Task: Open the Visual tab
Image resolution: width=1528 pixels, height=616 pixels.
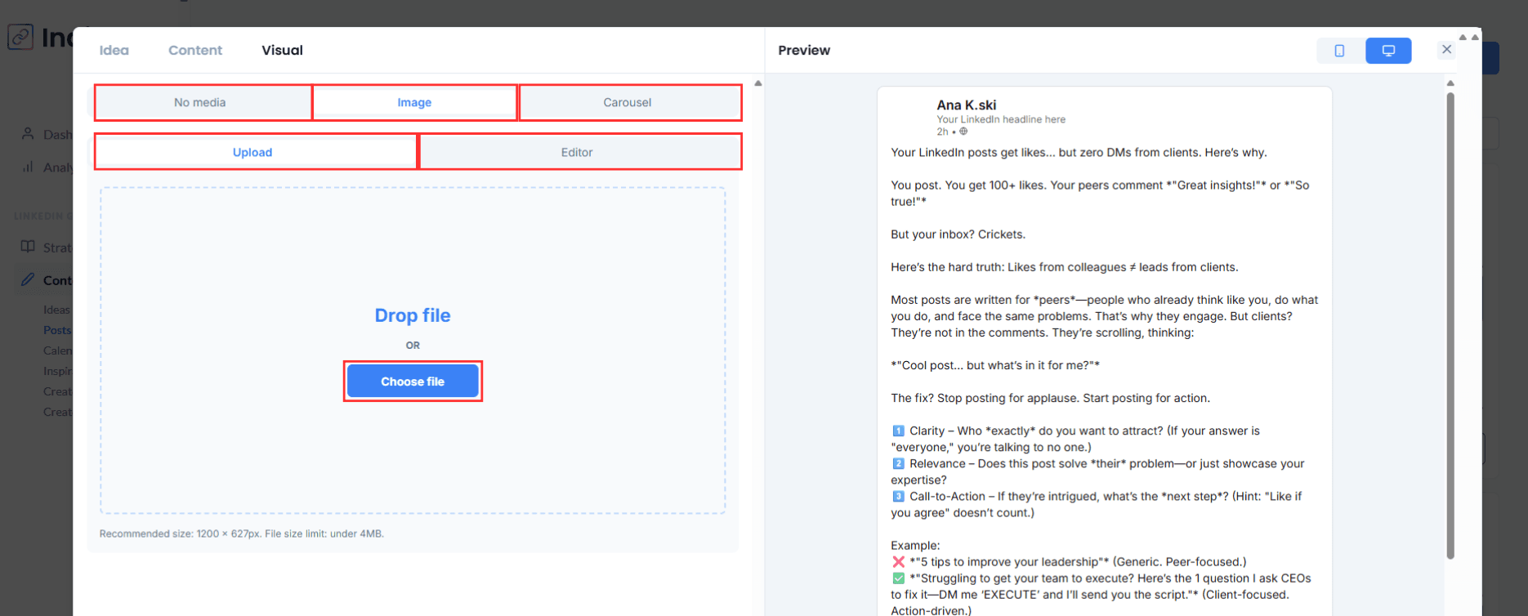Action: [282, 51]
